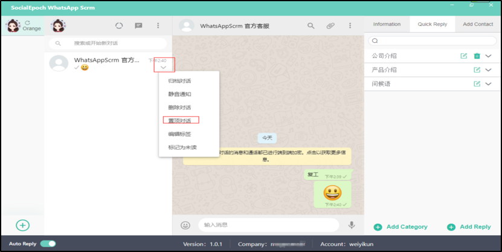Click the 今天 date label
Viewport: 502px width, 252px height.
[x=267, y=138]
